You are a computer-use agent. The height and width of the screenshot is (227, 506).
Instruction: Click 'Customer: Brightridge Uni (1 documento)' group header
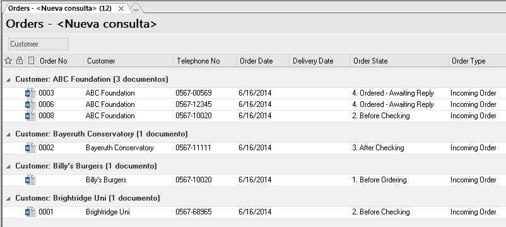tap(88, 198)
